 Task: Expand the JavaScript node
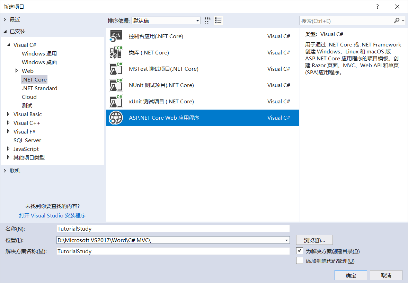point(8,148)
